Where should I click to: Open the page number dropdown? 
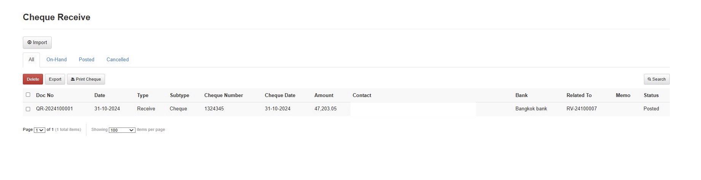click(x=40, y=130)
